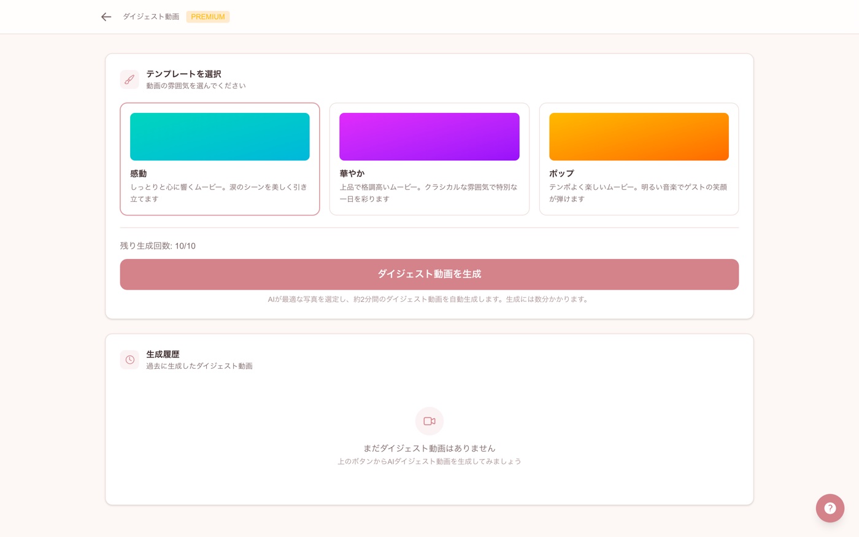
Task: Click the teal gradient preview for 感動
Action: click(220, 137)
